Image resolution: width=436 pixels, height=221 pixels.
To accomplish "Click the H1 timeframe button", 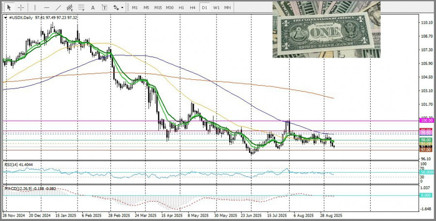I will click(181, 8).
